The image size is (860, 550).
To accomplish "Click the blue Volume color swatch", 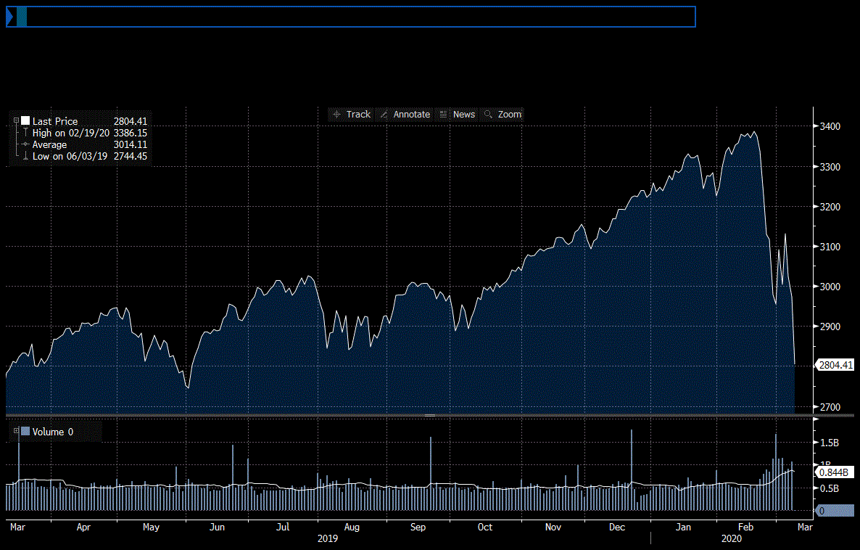I will tap(25, 432).
